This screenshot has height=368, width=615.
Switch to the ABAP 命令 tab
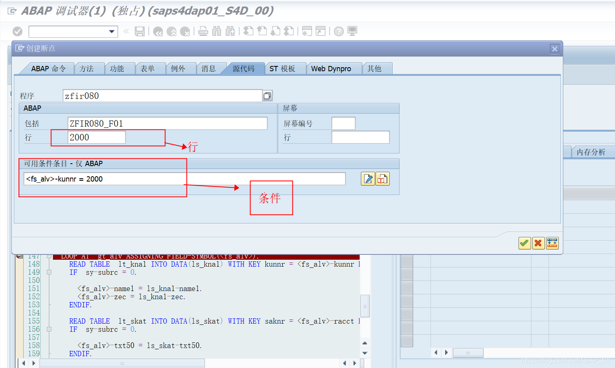point(48,68)
